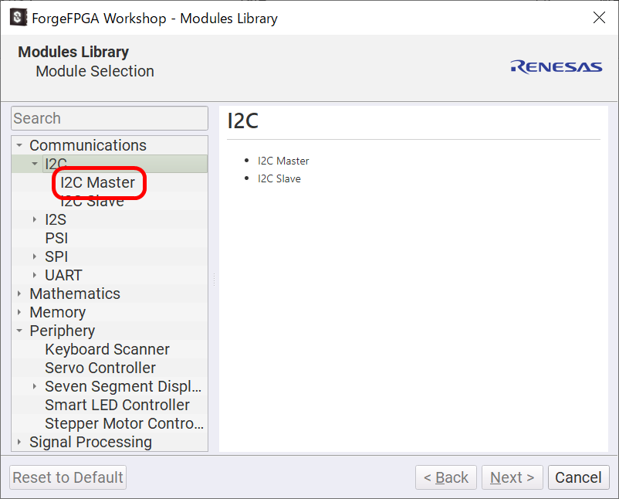Viewport: 619px width, 499px height.
Task: Select Smart LED Controller module
Action: (x=117, y=405)
